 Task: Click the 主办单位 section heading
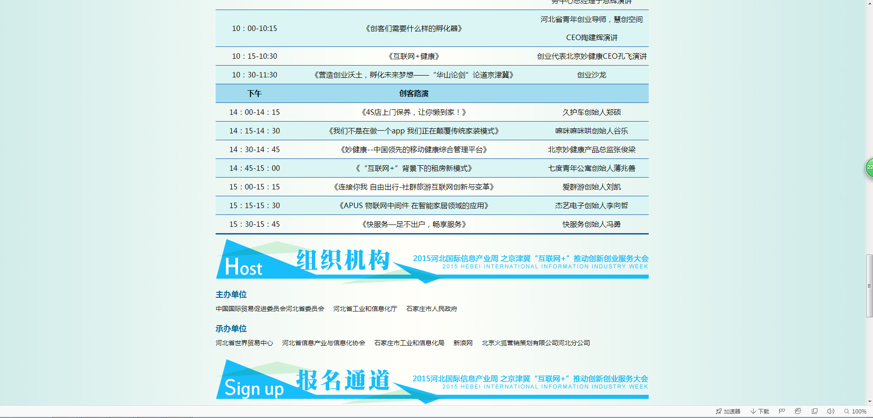[x=231, y=295]
